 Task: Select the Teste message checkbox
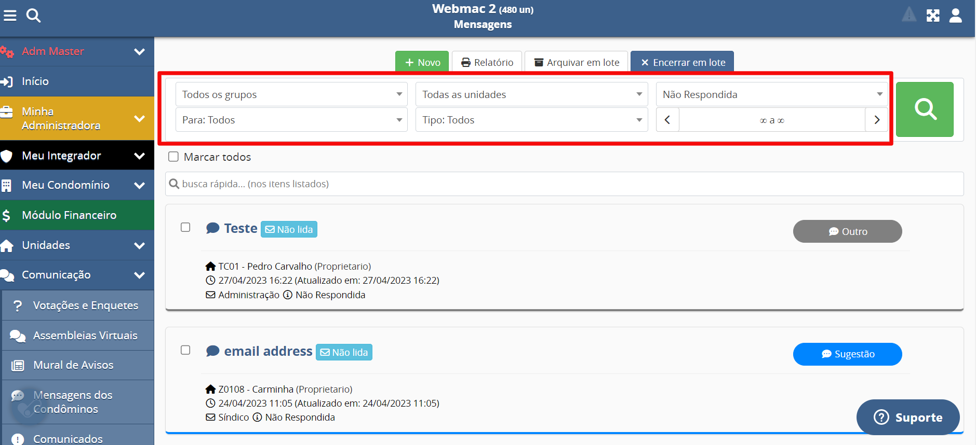click(x=185, y=227)
